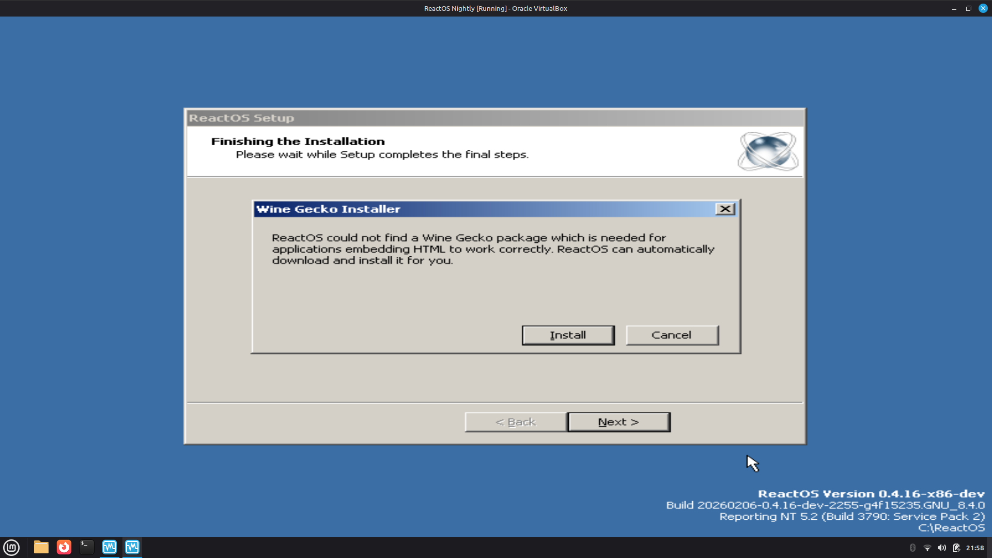Image resolution: width=992 pixels, height=558 pixels.
Task: Open the Linux Mint start menu
Action: tap(11, 547)
